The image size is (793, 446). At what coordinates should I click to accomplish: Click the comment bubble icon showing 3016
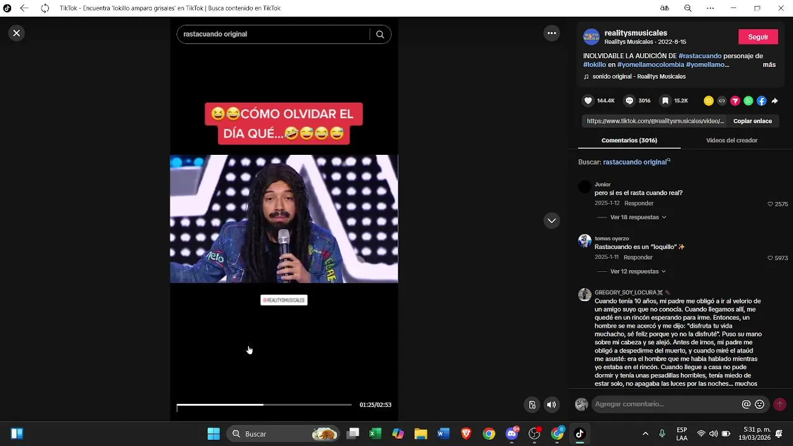click(629, 101)
